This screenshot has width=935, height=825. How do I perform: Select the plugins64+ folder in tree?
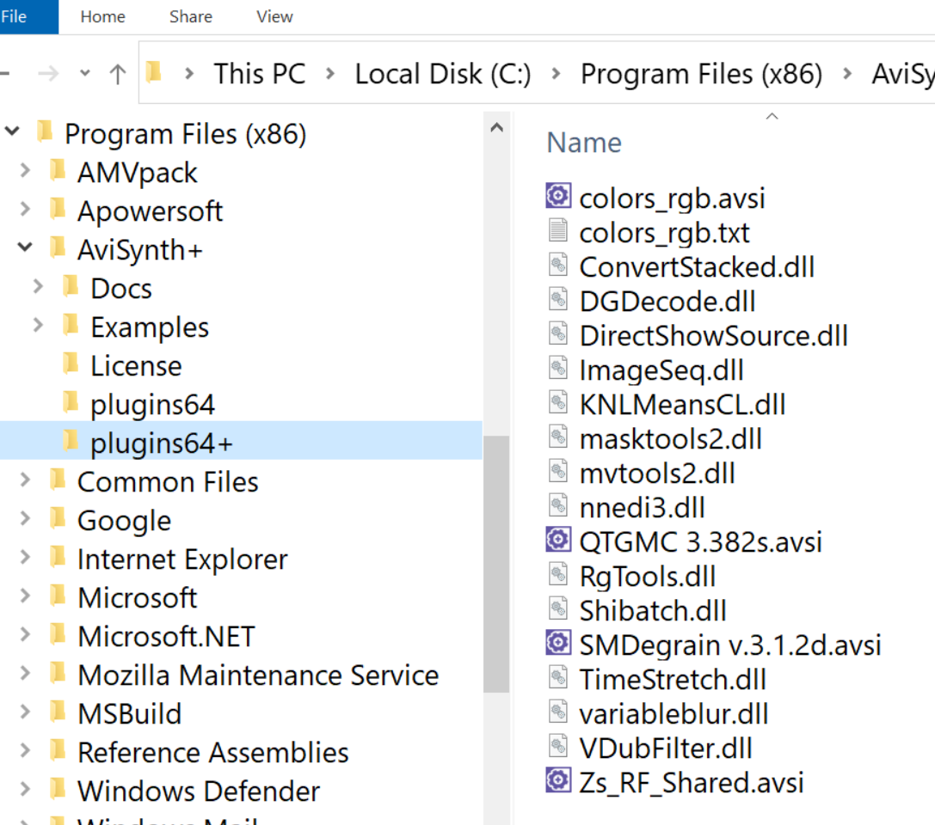tap(161, 443)
